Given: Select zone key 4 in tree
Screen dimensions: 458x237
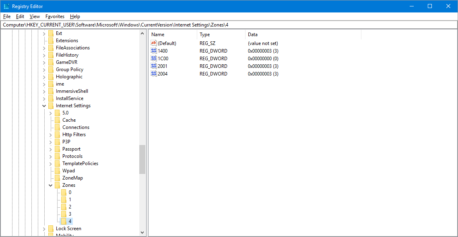Looking at the screenshot, I should [70, 221].
